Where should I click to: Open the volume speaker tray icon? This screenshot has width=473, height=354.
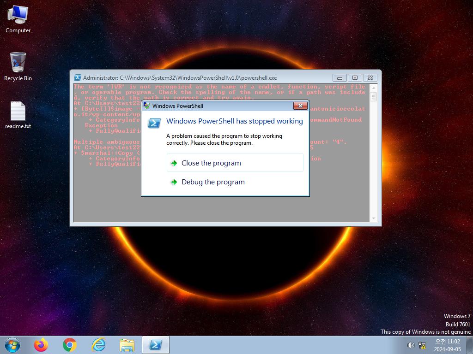(x=411, y=345)
